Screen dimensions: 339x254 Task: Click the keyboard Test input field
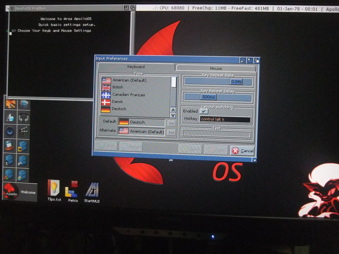pos(217,134)
